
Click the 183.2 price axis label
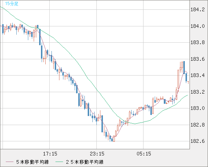(197, 92)
